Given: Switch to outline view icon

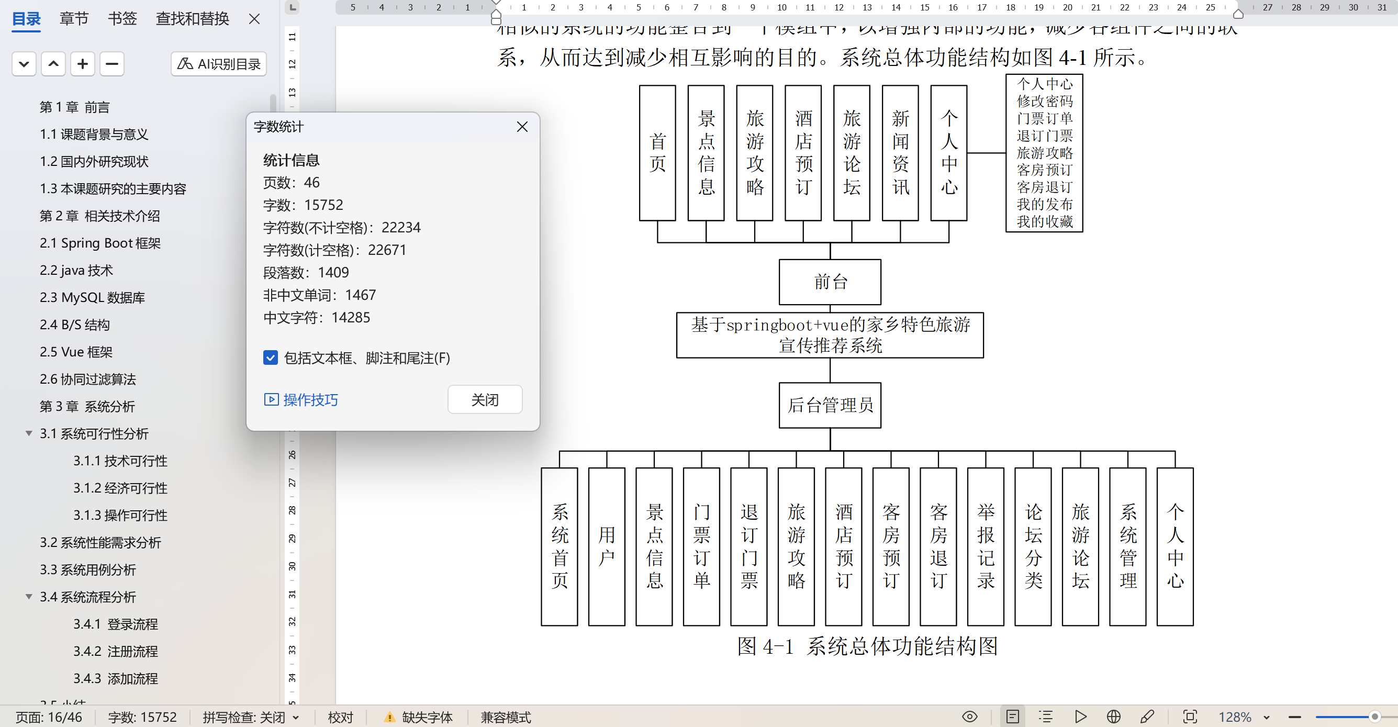Looking at the screenshot, I should click(1045, 717).
